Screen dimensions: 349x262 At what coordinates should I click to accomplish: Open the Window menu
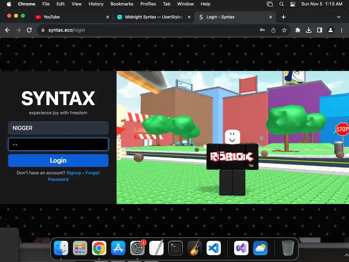click(x=185, y=4)
